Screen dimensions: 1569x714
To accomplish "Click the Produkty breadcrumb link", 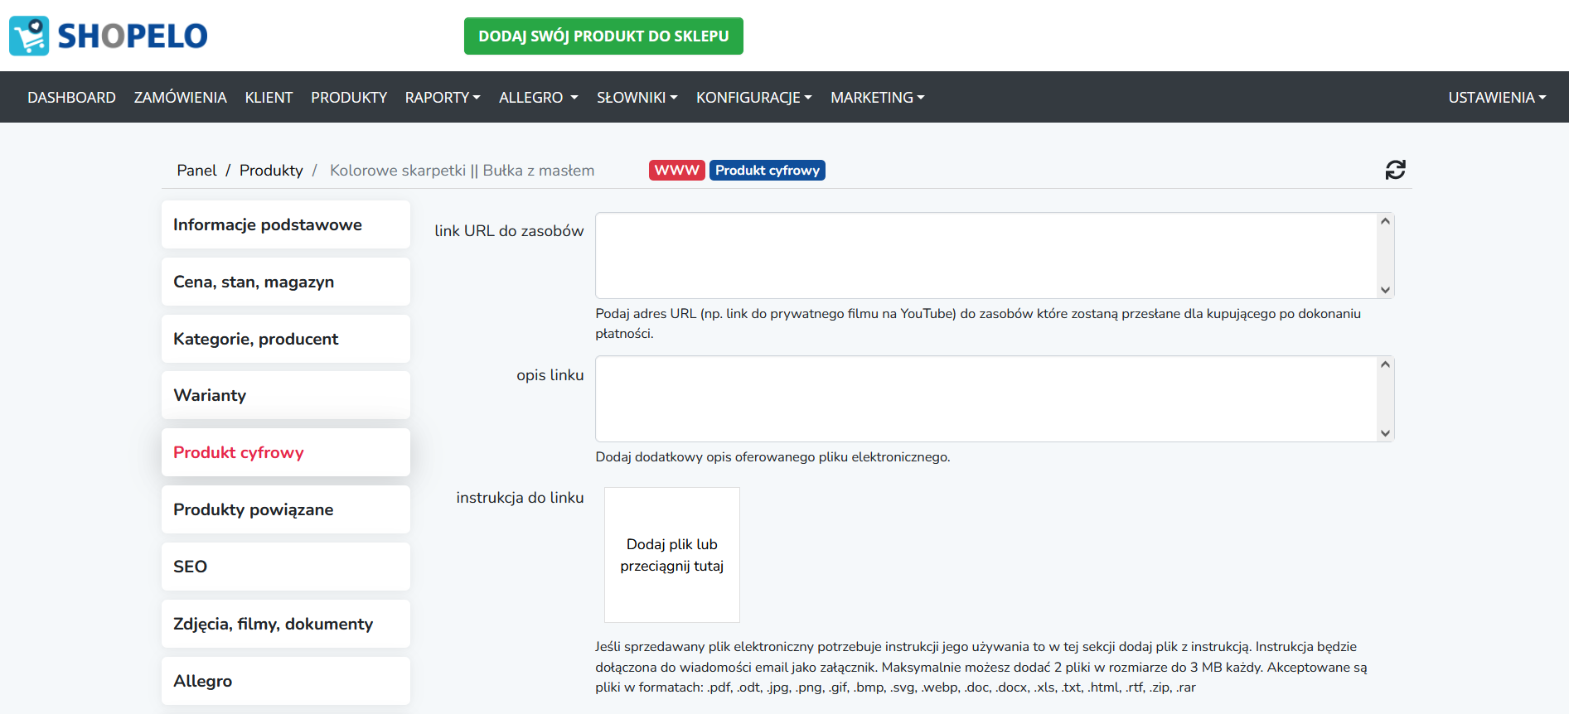I will (271, 171).
